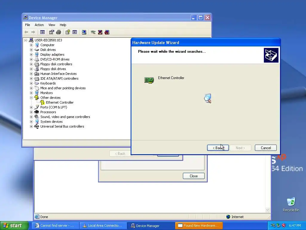Expand the DVD/CD-ROM drives node
This screenshot has width=306, height=230.
coord(31,59)
